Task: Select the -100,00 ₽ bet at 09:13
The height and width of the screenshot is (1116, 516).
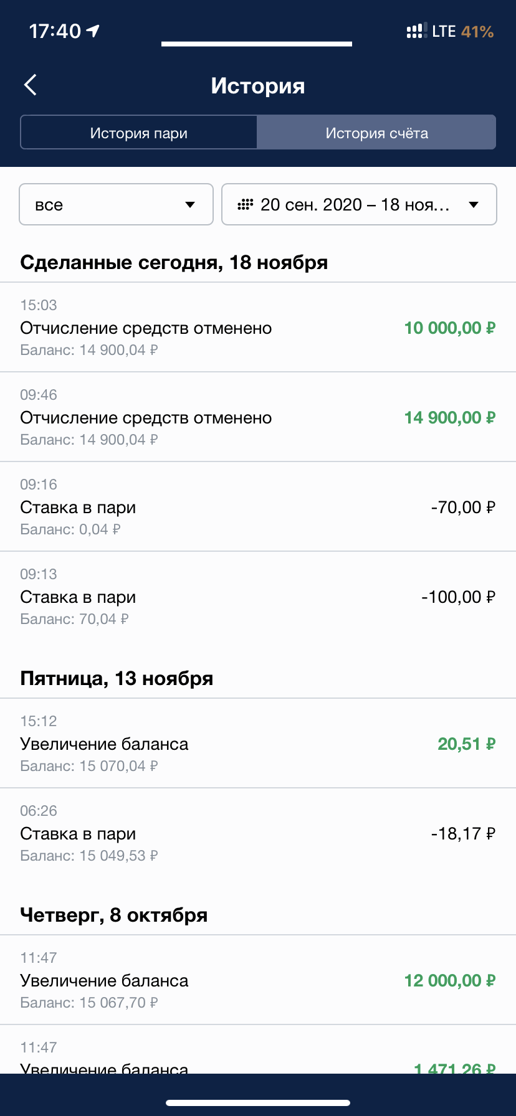Action: click(458, 597)
